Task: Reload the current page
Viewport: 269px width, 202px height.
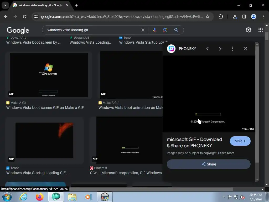Action: pyautogui.click(x=25, y=17)
